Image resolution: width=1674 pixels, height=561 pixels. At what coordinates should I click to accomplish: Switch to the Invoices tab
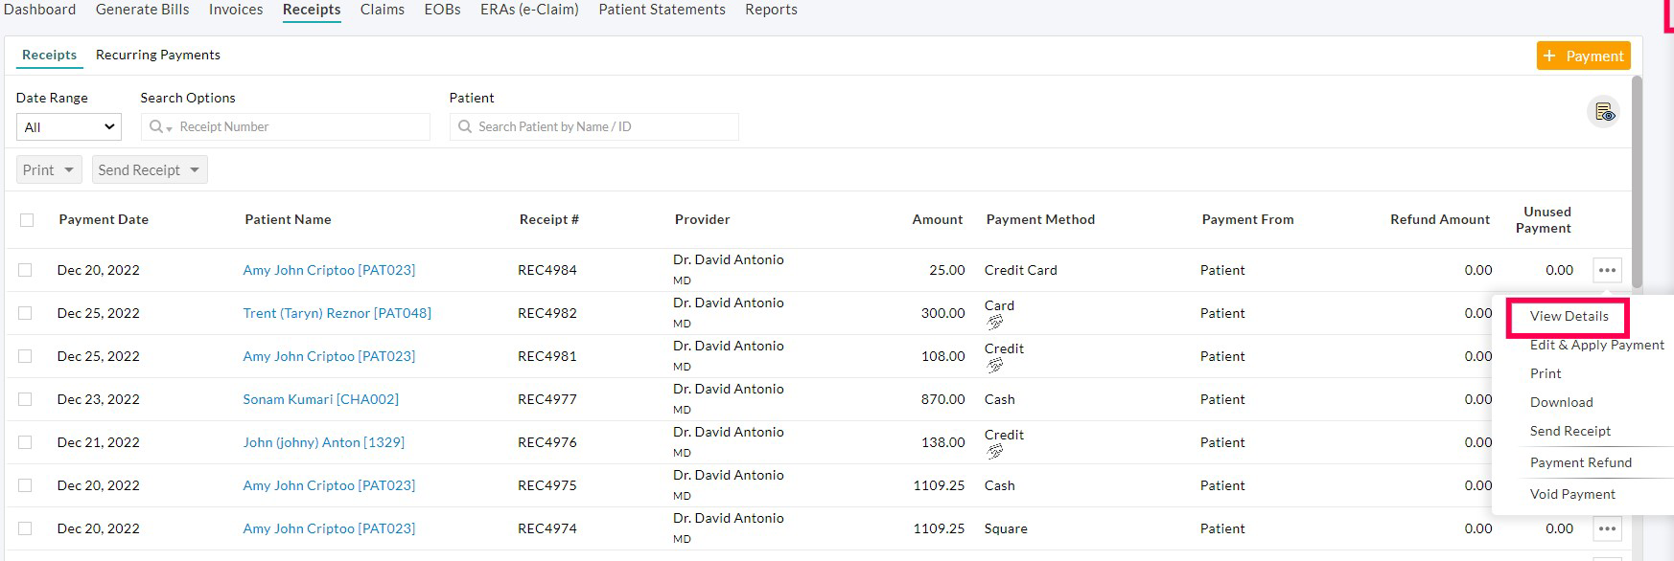pyautogui.click(x=236, y=10)
